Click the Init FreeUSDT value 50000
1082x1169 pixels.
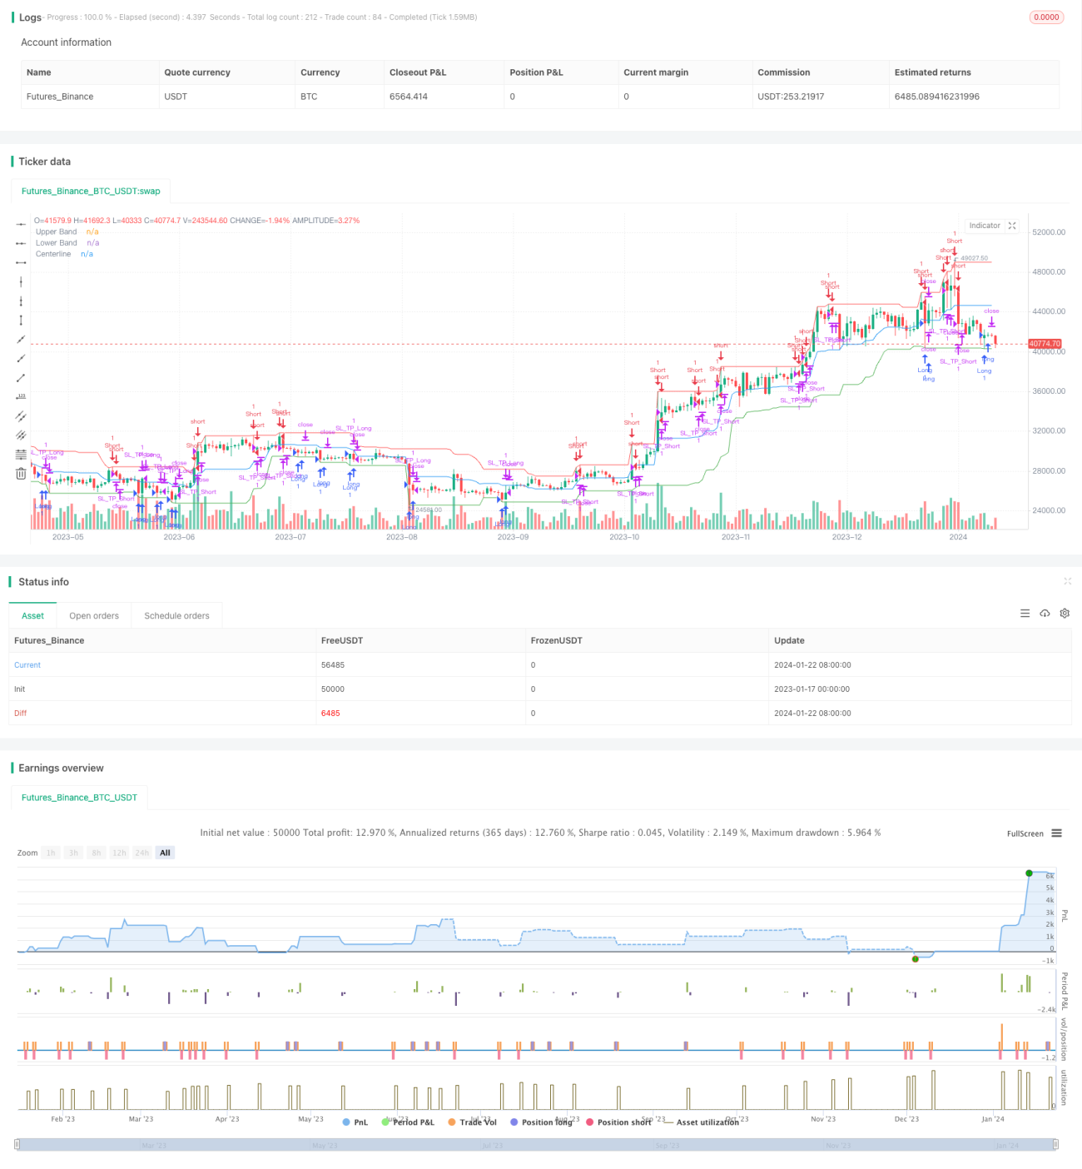click(x=333, y=689)
